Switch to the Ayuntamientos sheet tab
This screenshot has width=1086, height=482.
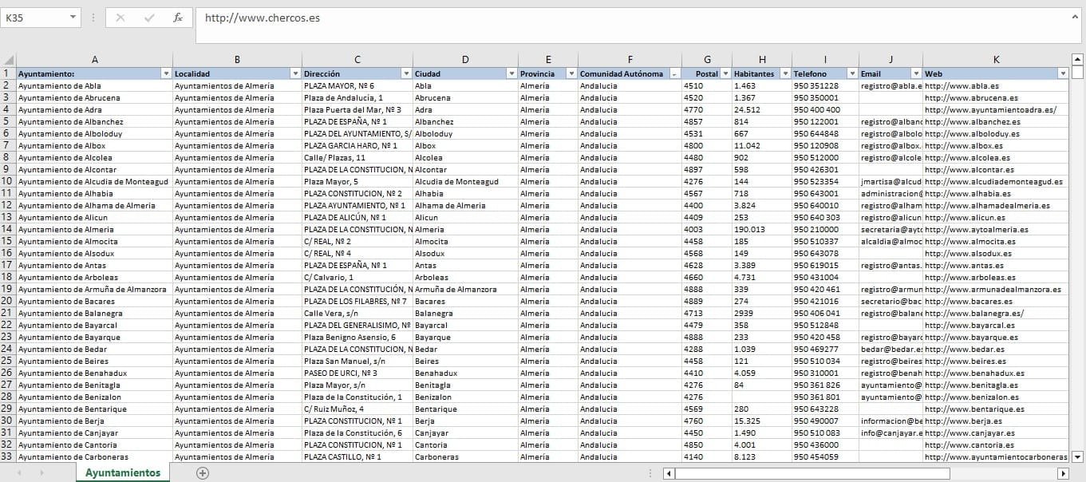(x=123, y=473)
